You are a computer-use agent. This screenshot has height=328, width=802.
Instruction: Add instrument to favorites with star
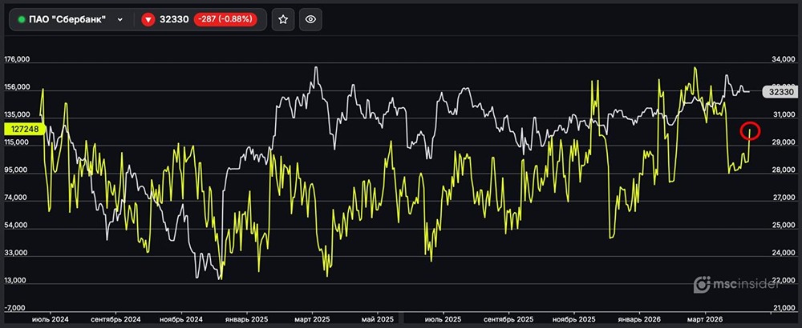(x=283, y=19)
